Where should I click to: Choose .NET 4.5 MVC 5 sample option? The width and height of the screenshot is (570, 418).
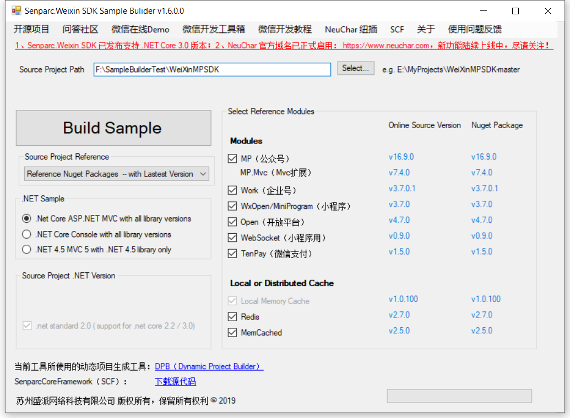(x=26, y=250)
